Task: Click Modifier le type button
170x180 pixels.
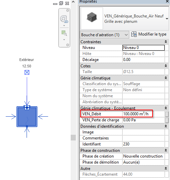Action: tap(149, 34)
